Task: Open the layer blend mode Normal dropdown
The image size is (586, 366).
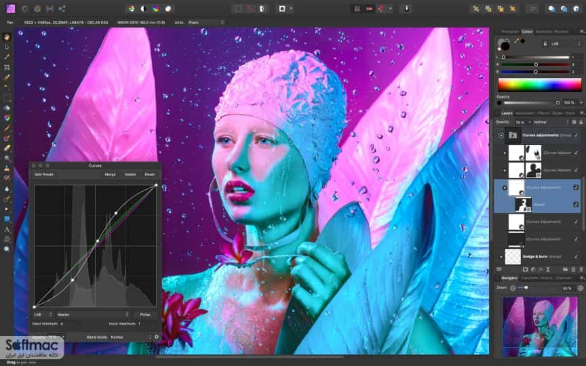Action: (x=551, y=122)
